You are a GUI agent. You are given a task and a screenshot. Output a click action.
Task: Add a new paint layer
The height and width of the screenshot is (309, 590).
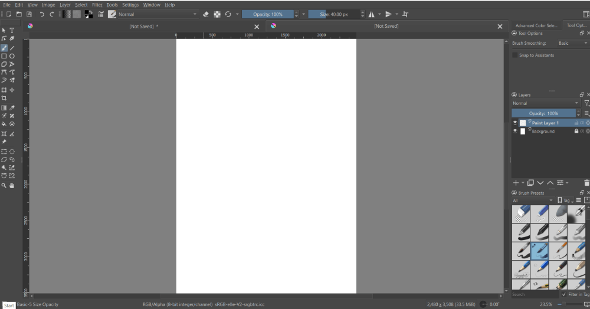(516, 183)
